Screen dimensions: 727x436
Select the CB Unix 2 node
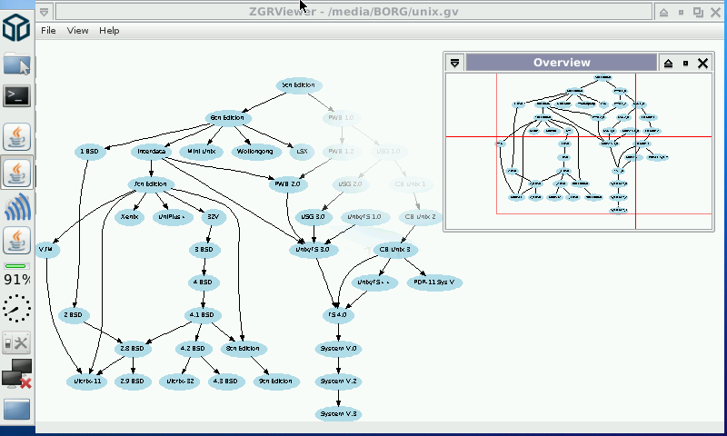tap(420, 217)
